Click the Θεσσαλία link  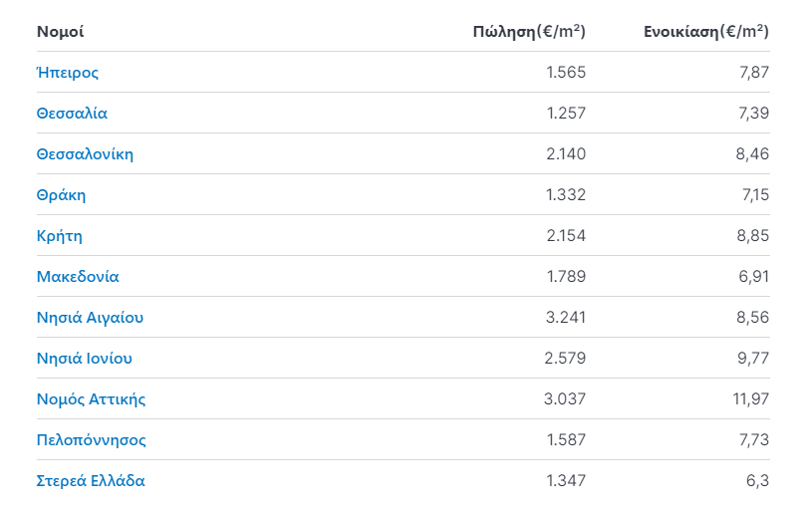point(72,114)
